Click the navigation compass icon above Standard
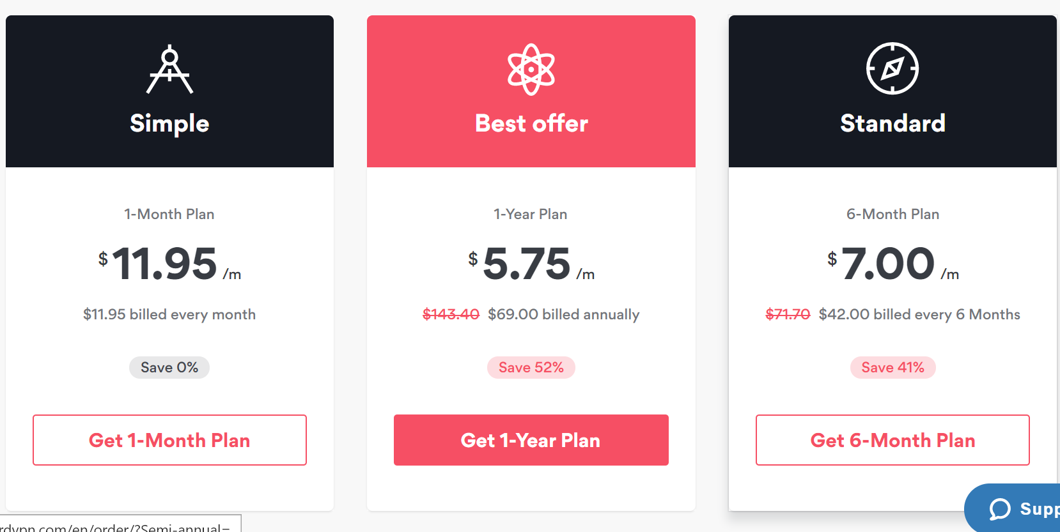Image resolution: width=1060 pixels, height=532 pixels. (x=892, y=68)
